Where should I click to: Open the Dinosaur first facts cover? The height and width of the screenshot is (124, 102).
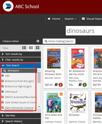tap(78, 102)
